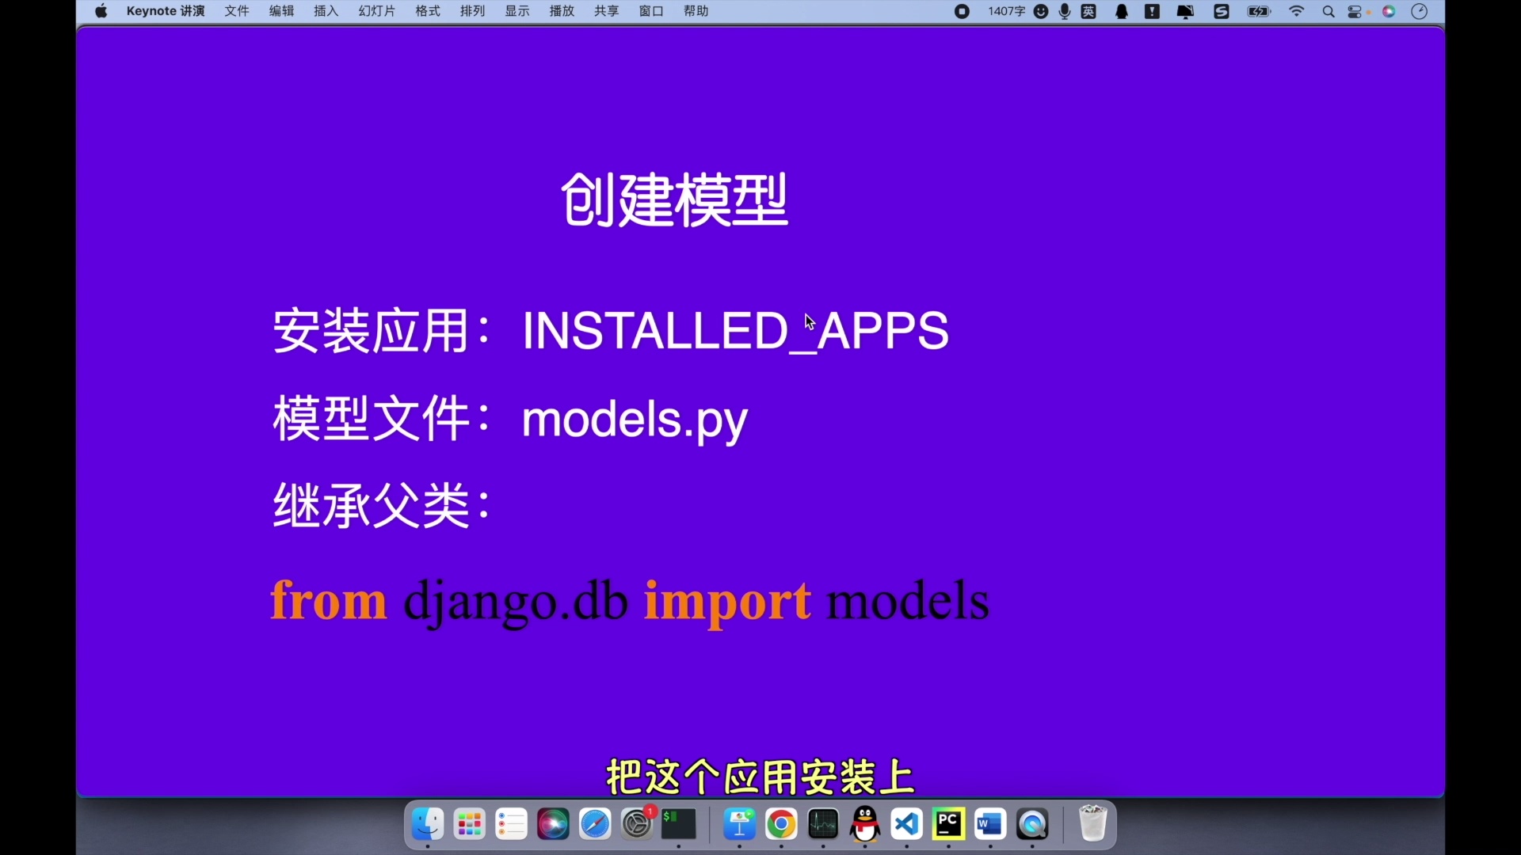The width and height of the screenshot is (1521, 855).
Task: Open PyCharm from the Dock
Action: click(x=948, y=825)
